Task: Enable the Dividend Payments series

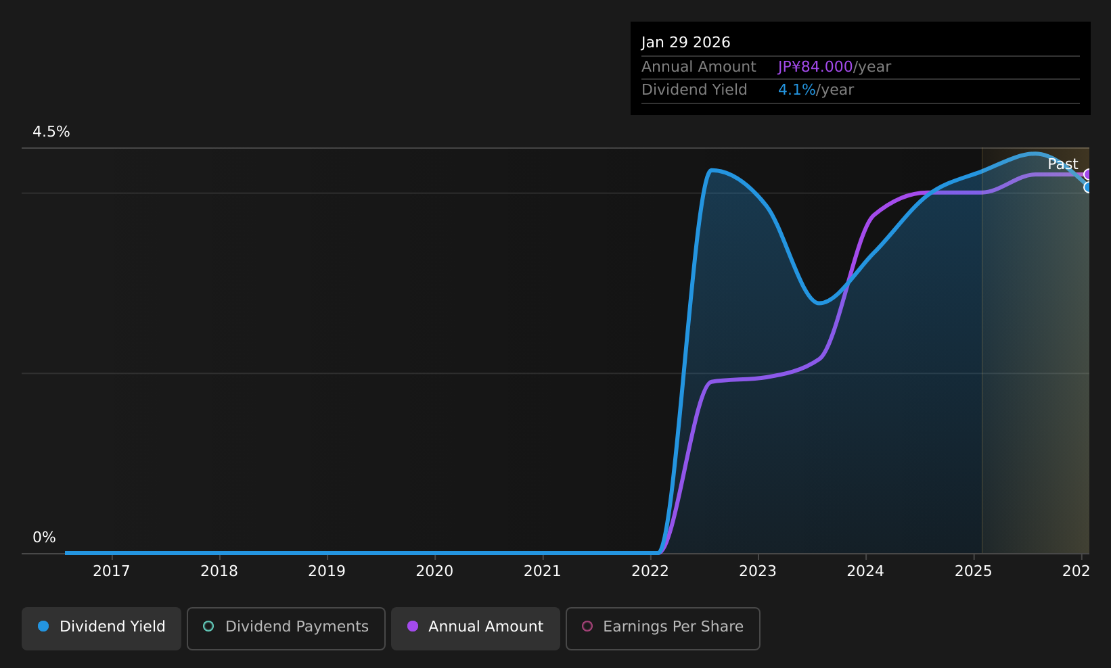Action: click(x=286, y=628)
